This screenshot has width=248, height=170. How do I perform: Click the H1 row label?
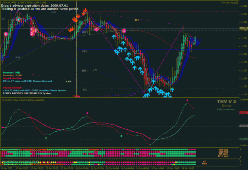point(204,161)
